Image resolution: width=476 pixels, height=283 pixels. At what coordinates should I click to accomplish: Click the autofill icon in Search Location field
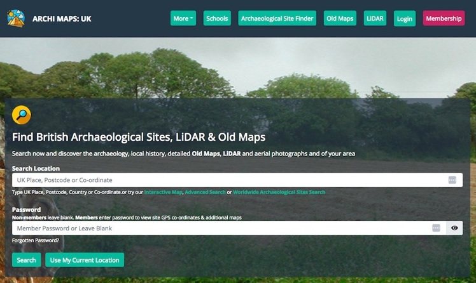coord(452,180)
